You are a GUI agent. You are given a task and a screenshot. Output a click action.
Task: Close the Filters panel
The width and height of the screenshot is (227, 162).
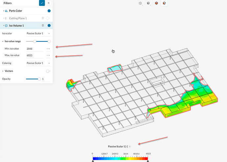tap(48, 3)
